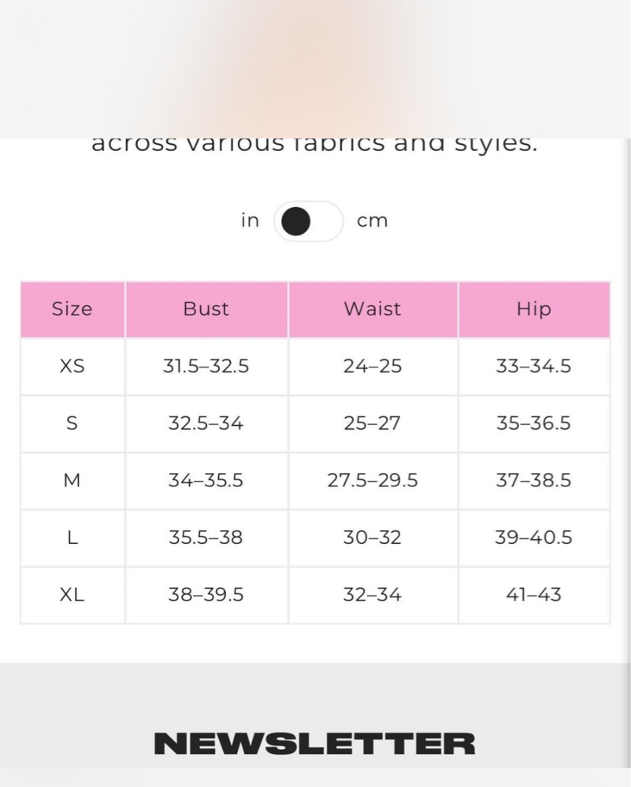Image resolution: width=631 pixels, height=787 pixels.
Task: Click the XS bust value 31.5–32.5
Action: pos(206,367)
